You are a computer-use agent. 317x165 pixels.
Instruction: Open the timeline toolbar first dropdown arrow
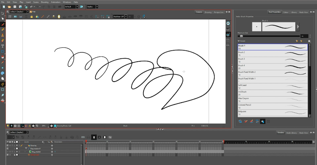(13, 137)
